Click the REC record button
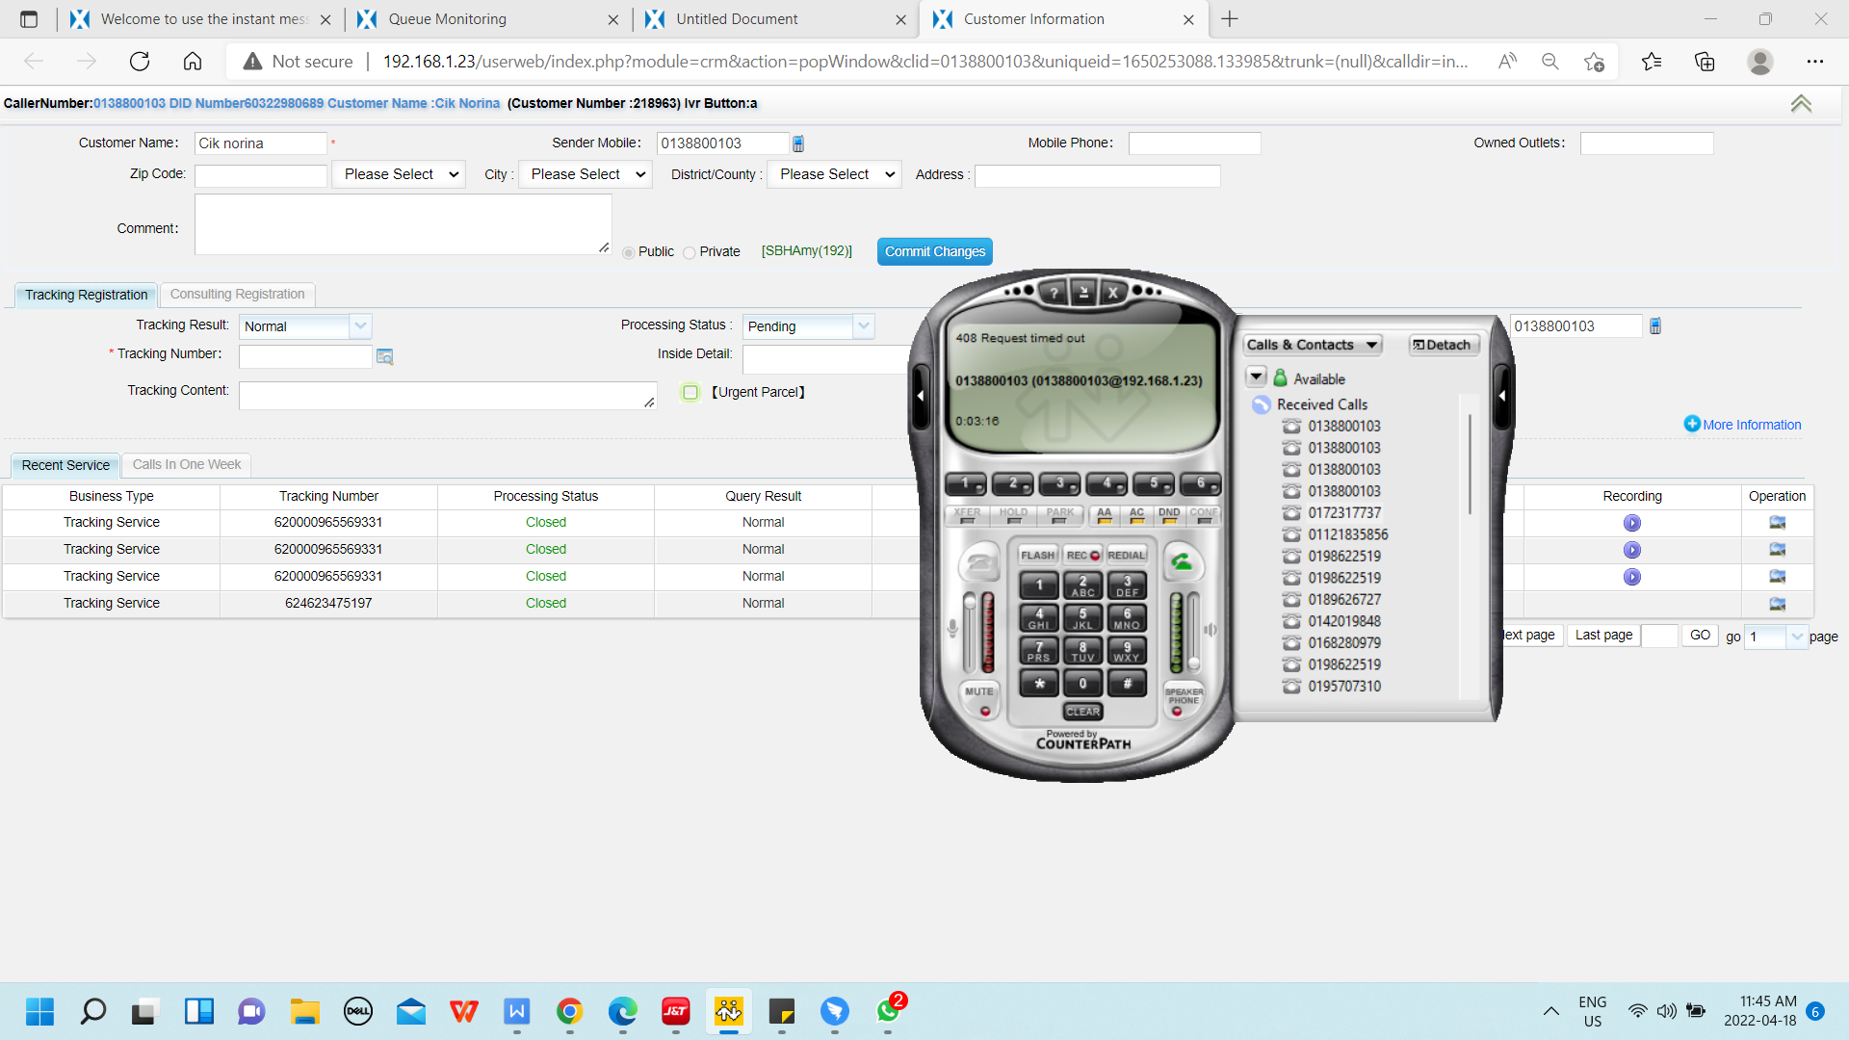 point(1082,556)
